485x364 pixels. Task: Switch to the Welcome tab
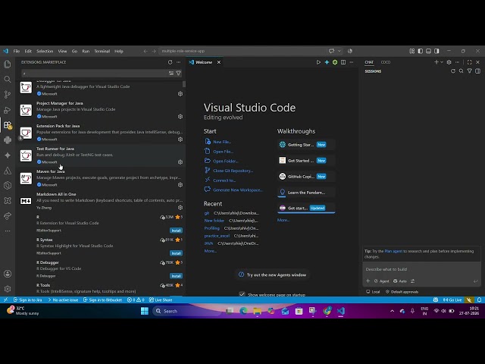coord(204,62)
